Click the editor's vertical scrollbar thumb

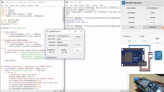click(64, 15)
